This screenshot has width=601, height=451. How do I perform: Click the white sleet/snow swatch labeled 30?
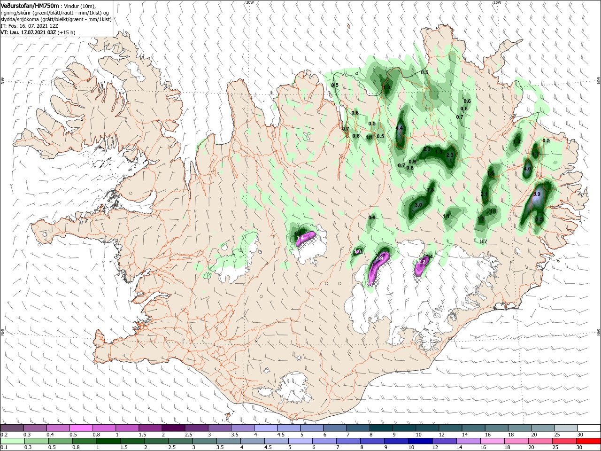588,428
